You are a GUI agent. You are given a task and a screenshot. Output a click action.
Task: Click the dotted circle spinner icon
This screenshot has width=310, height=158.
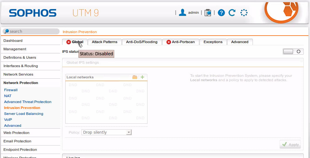pyautogui.click(x=244, y=13)
